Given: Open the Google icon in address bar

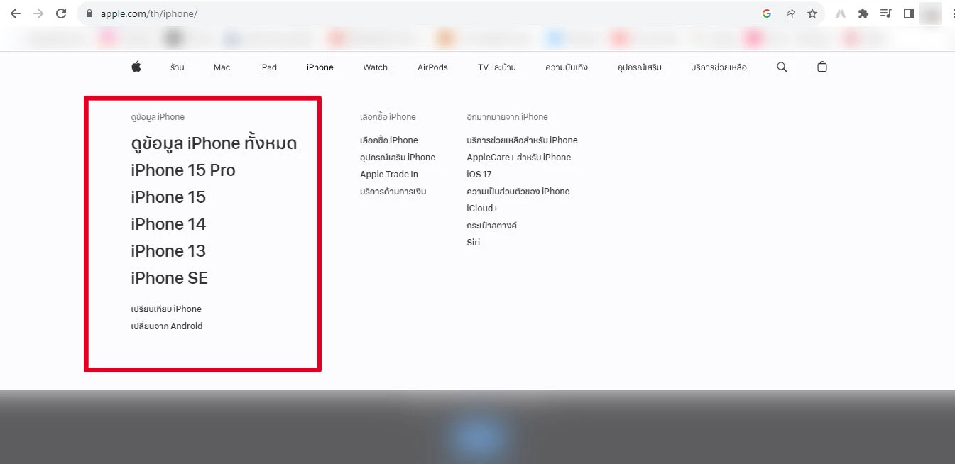Looking at the screenshot, I should (x=767, y=13).
